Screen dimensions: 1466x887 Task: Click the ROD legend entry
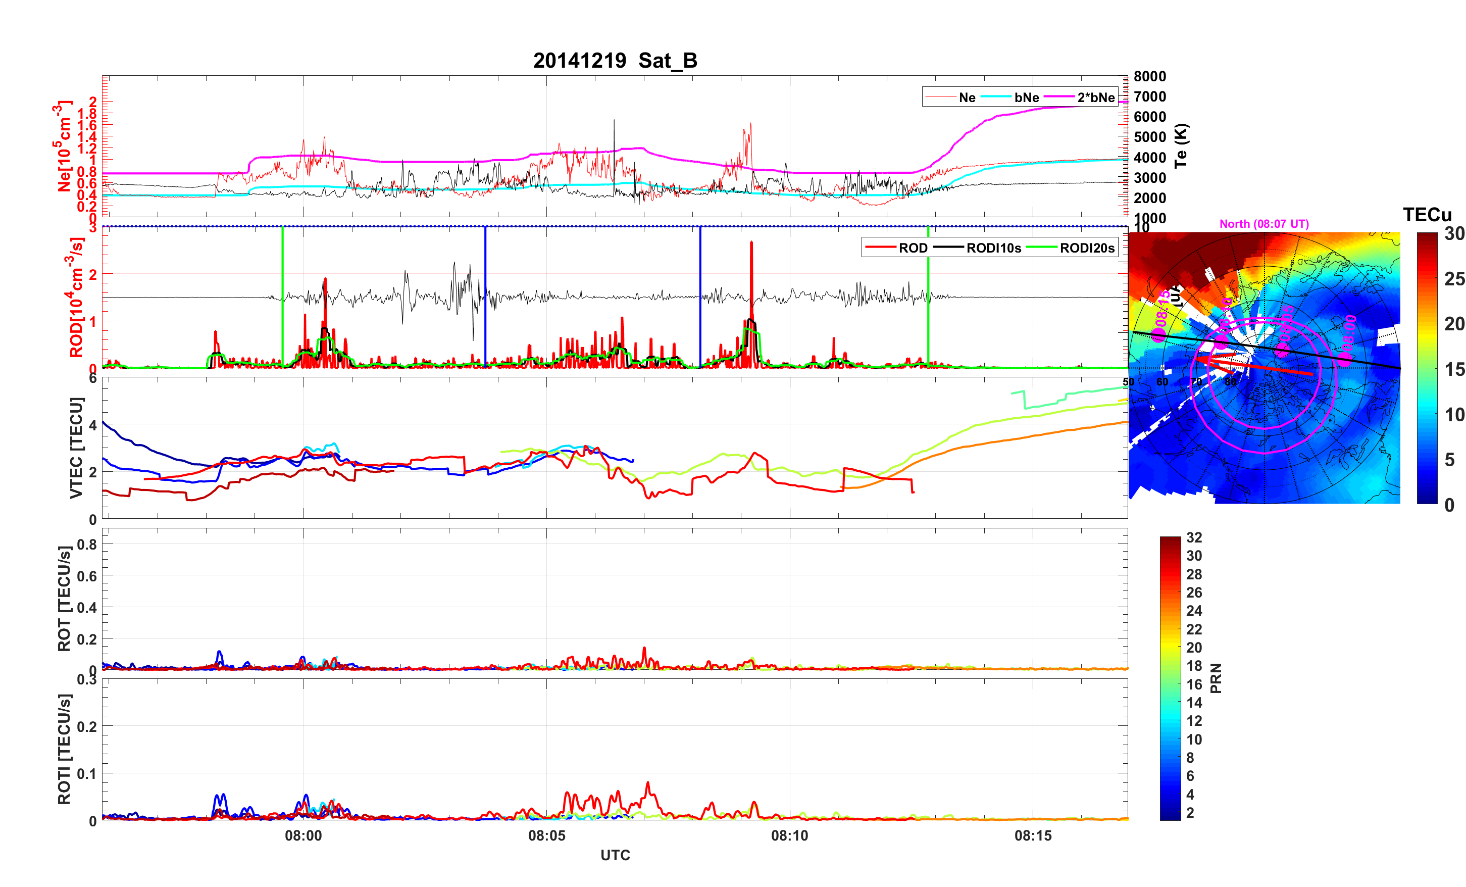pos(912,248)
